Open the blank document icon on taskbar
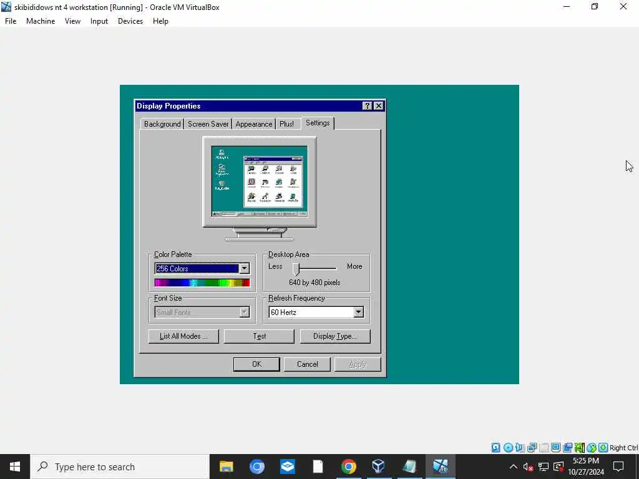Viewport: 639px width, 479px height. click(318, 467)
